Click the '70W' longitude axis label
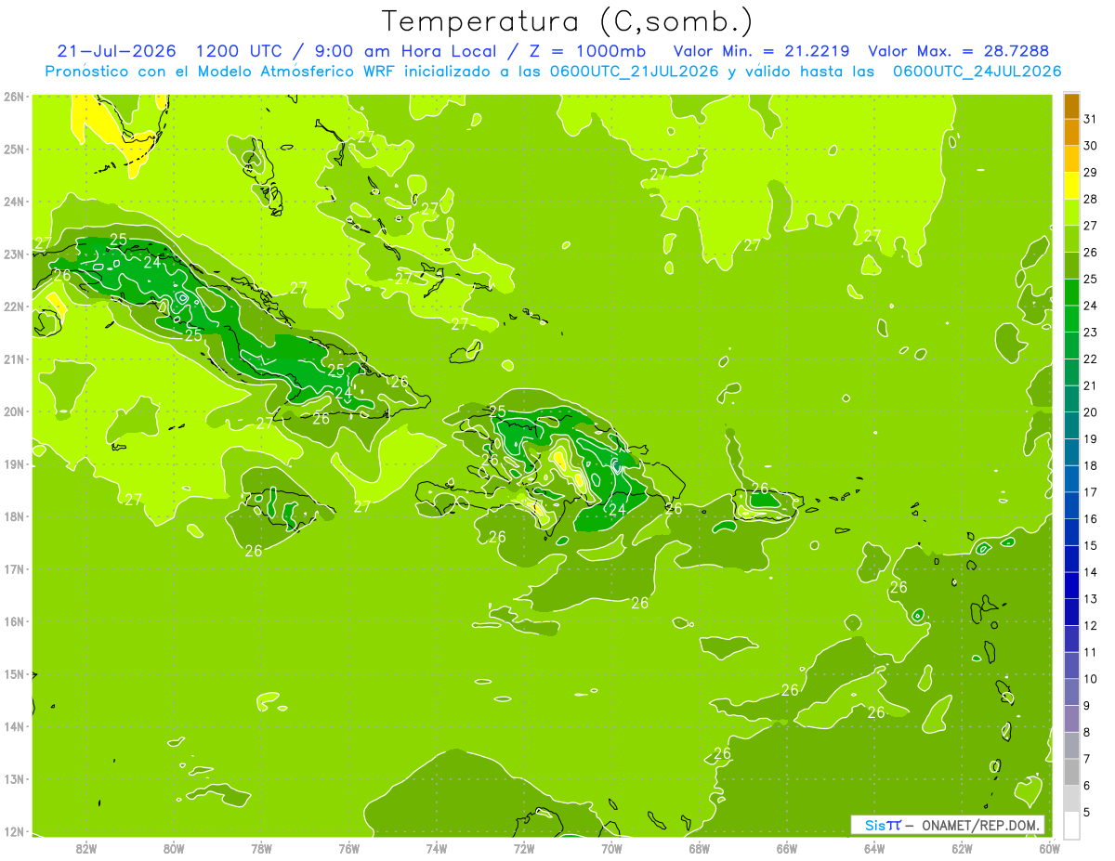 611,848
